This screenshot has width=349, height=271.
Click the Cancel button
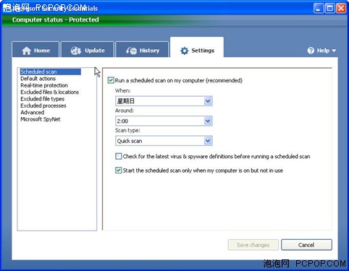[x=306, y=245]
